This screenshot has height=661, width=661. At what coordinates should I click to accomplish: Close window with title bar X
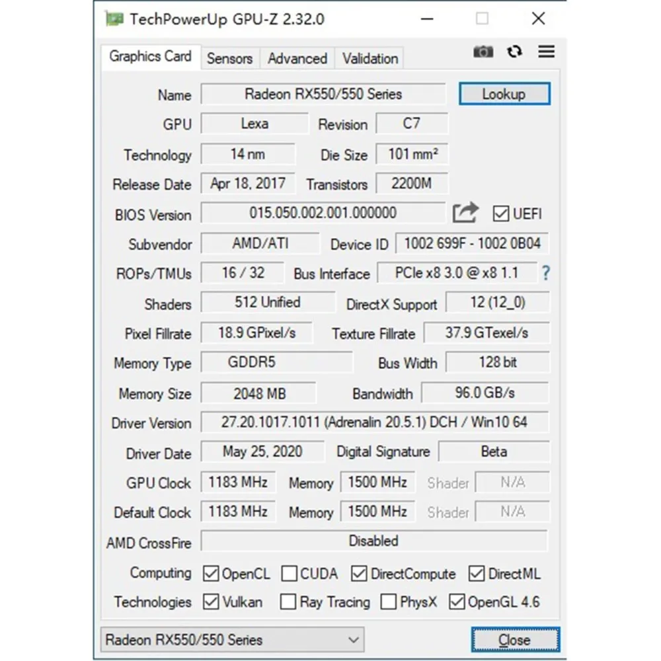tap(538, 19)
